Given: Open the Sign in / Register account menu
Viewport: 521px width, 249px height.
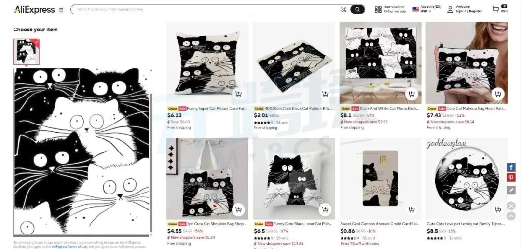Looking at the screenshot, I should click(x=465, y=9).
